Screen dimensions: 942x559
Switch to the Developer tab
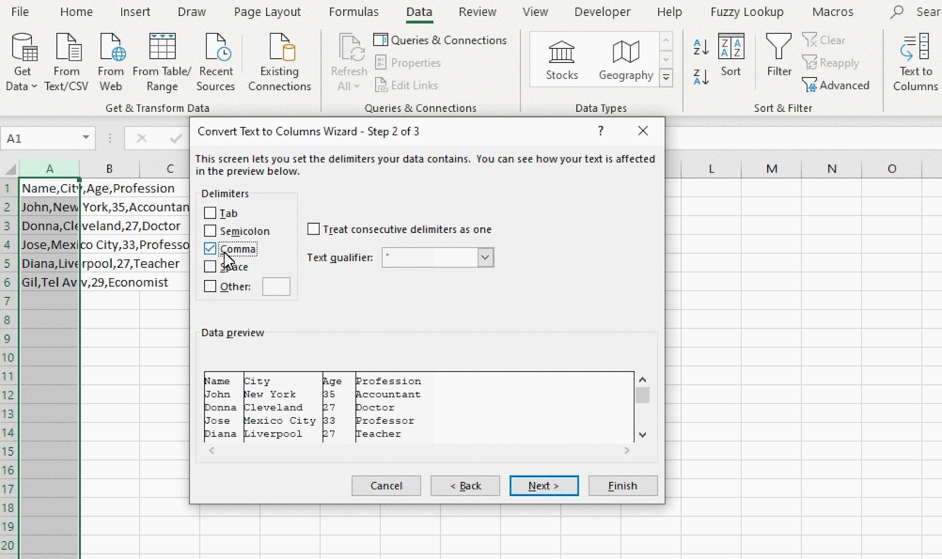[602, 12]
